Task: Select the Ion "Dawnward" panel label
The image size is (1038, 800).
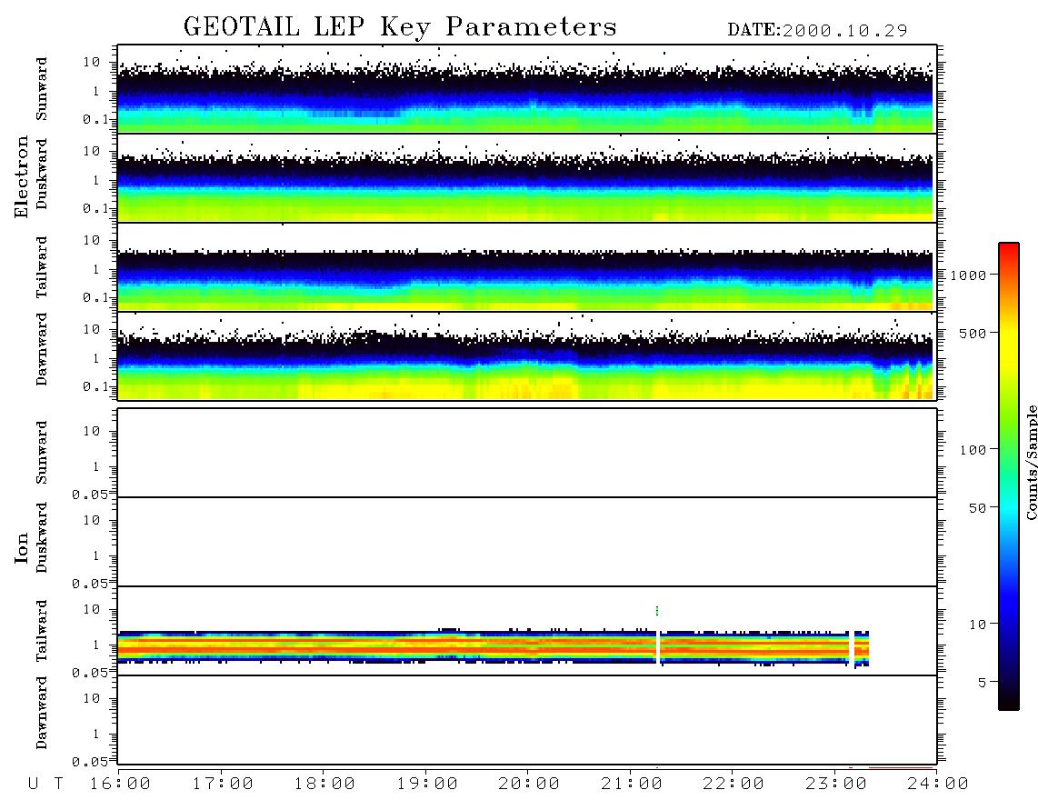Action: pos(42,713)
